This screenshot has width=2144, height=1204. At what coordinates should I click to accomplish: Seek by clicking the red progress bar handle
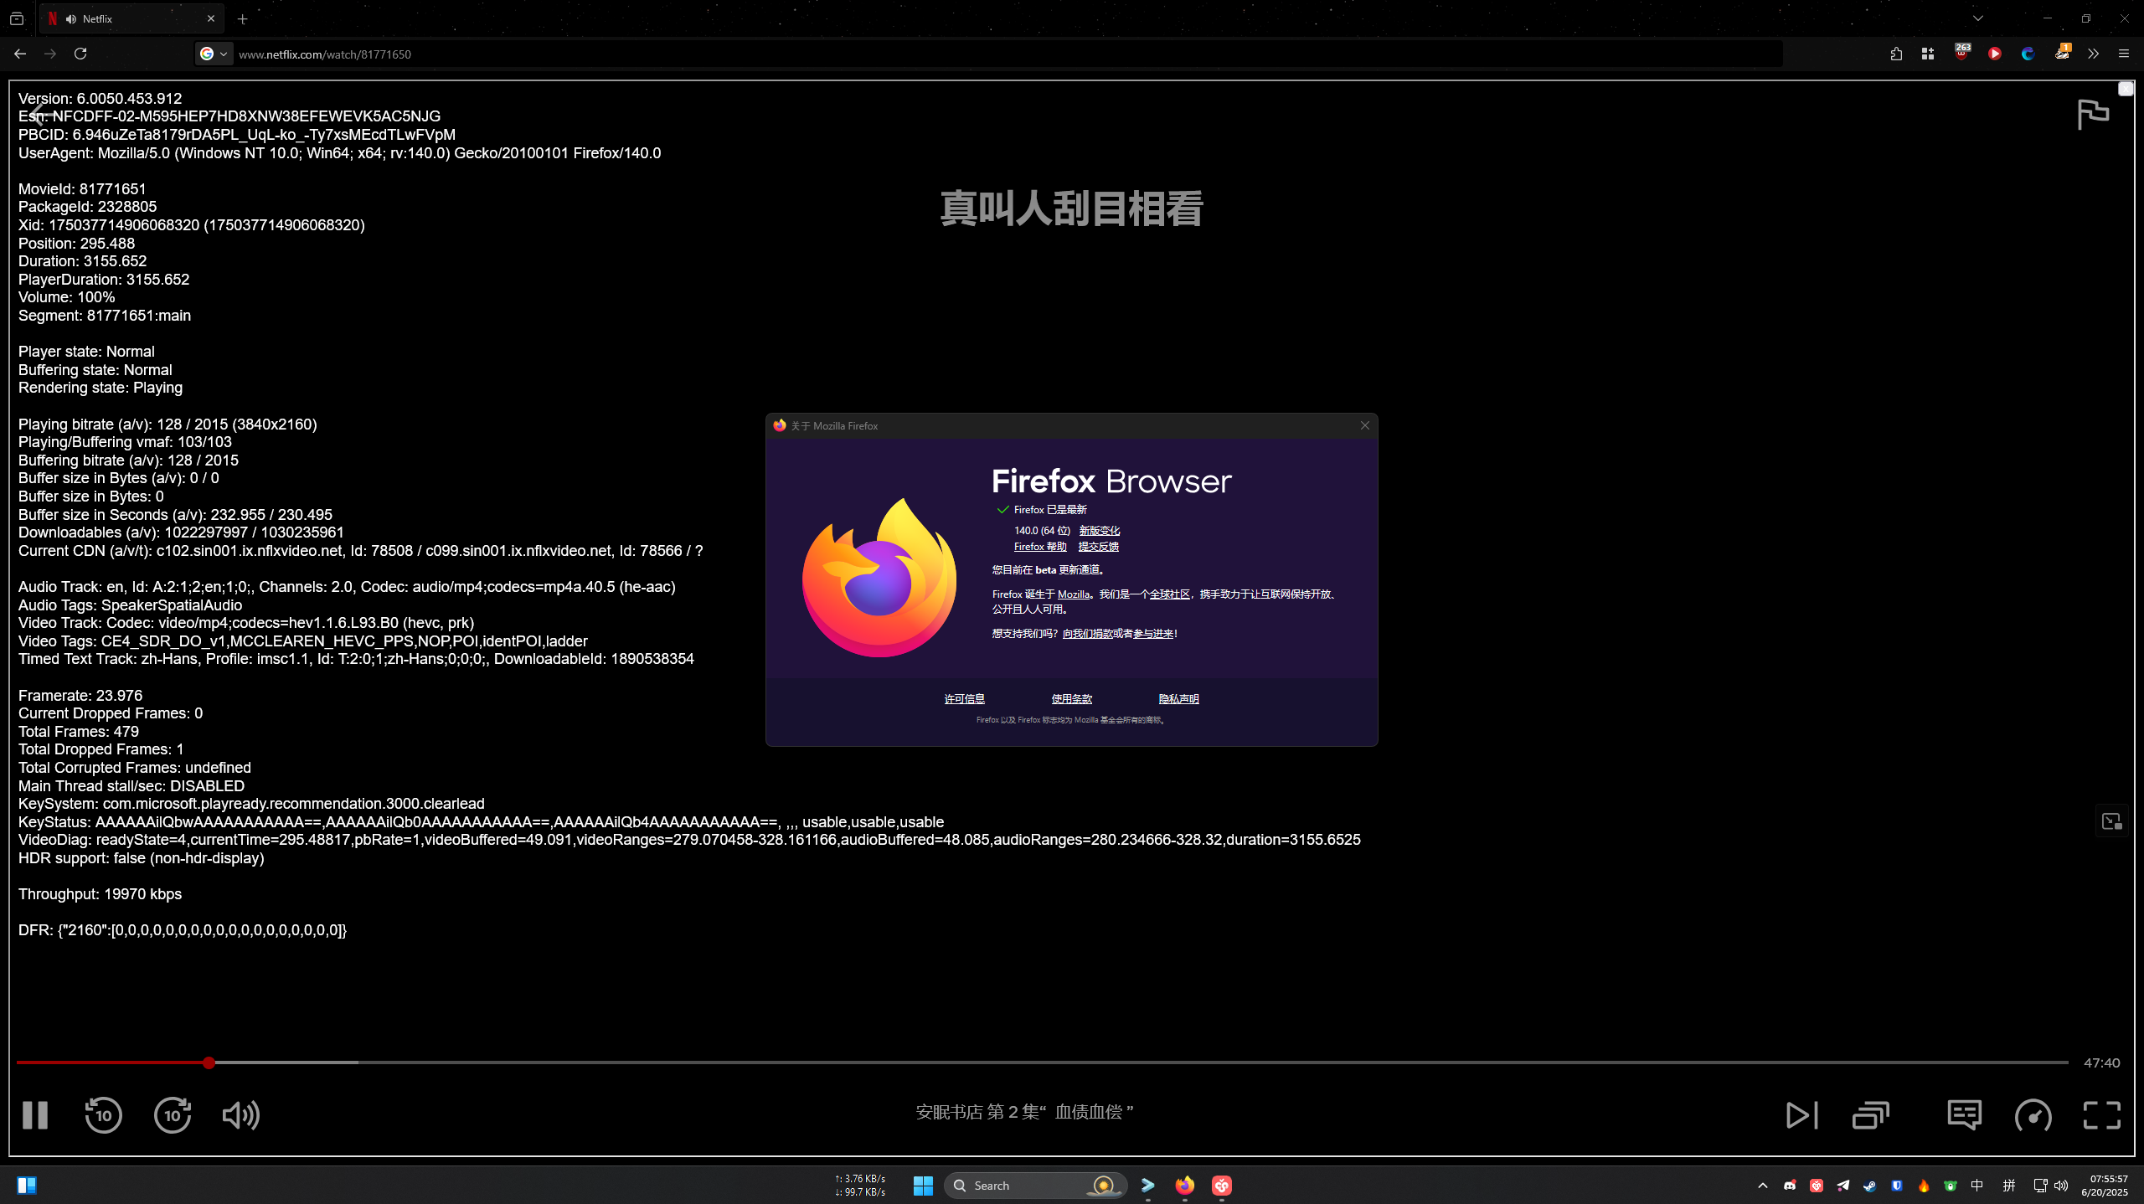[209, 1063]
